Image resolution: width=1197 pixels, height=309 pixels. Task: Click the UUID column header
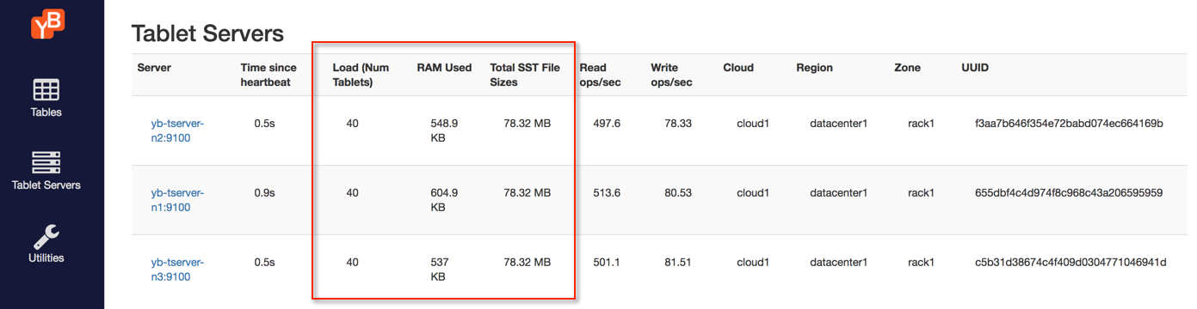click(975, 68)
